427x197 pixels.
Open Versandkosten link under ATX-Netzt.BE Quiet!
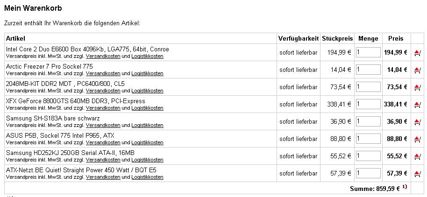[x=103, y=177]
